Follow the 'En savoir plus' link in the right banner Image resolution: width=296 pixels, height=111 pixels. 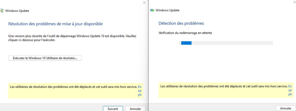[x=290, y=90]
